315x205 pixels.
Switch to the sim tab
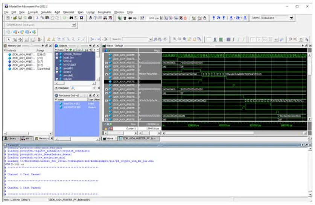pos(26,138)
